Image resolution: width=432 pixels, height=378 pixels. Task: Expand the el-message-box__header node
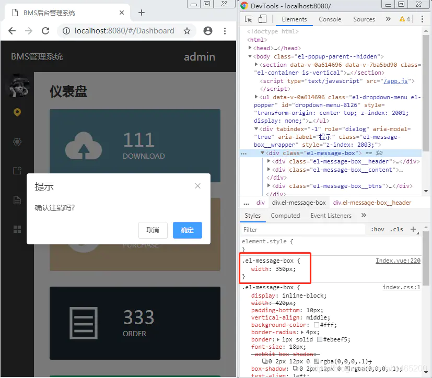tap(269, 161)
